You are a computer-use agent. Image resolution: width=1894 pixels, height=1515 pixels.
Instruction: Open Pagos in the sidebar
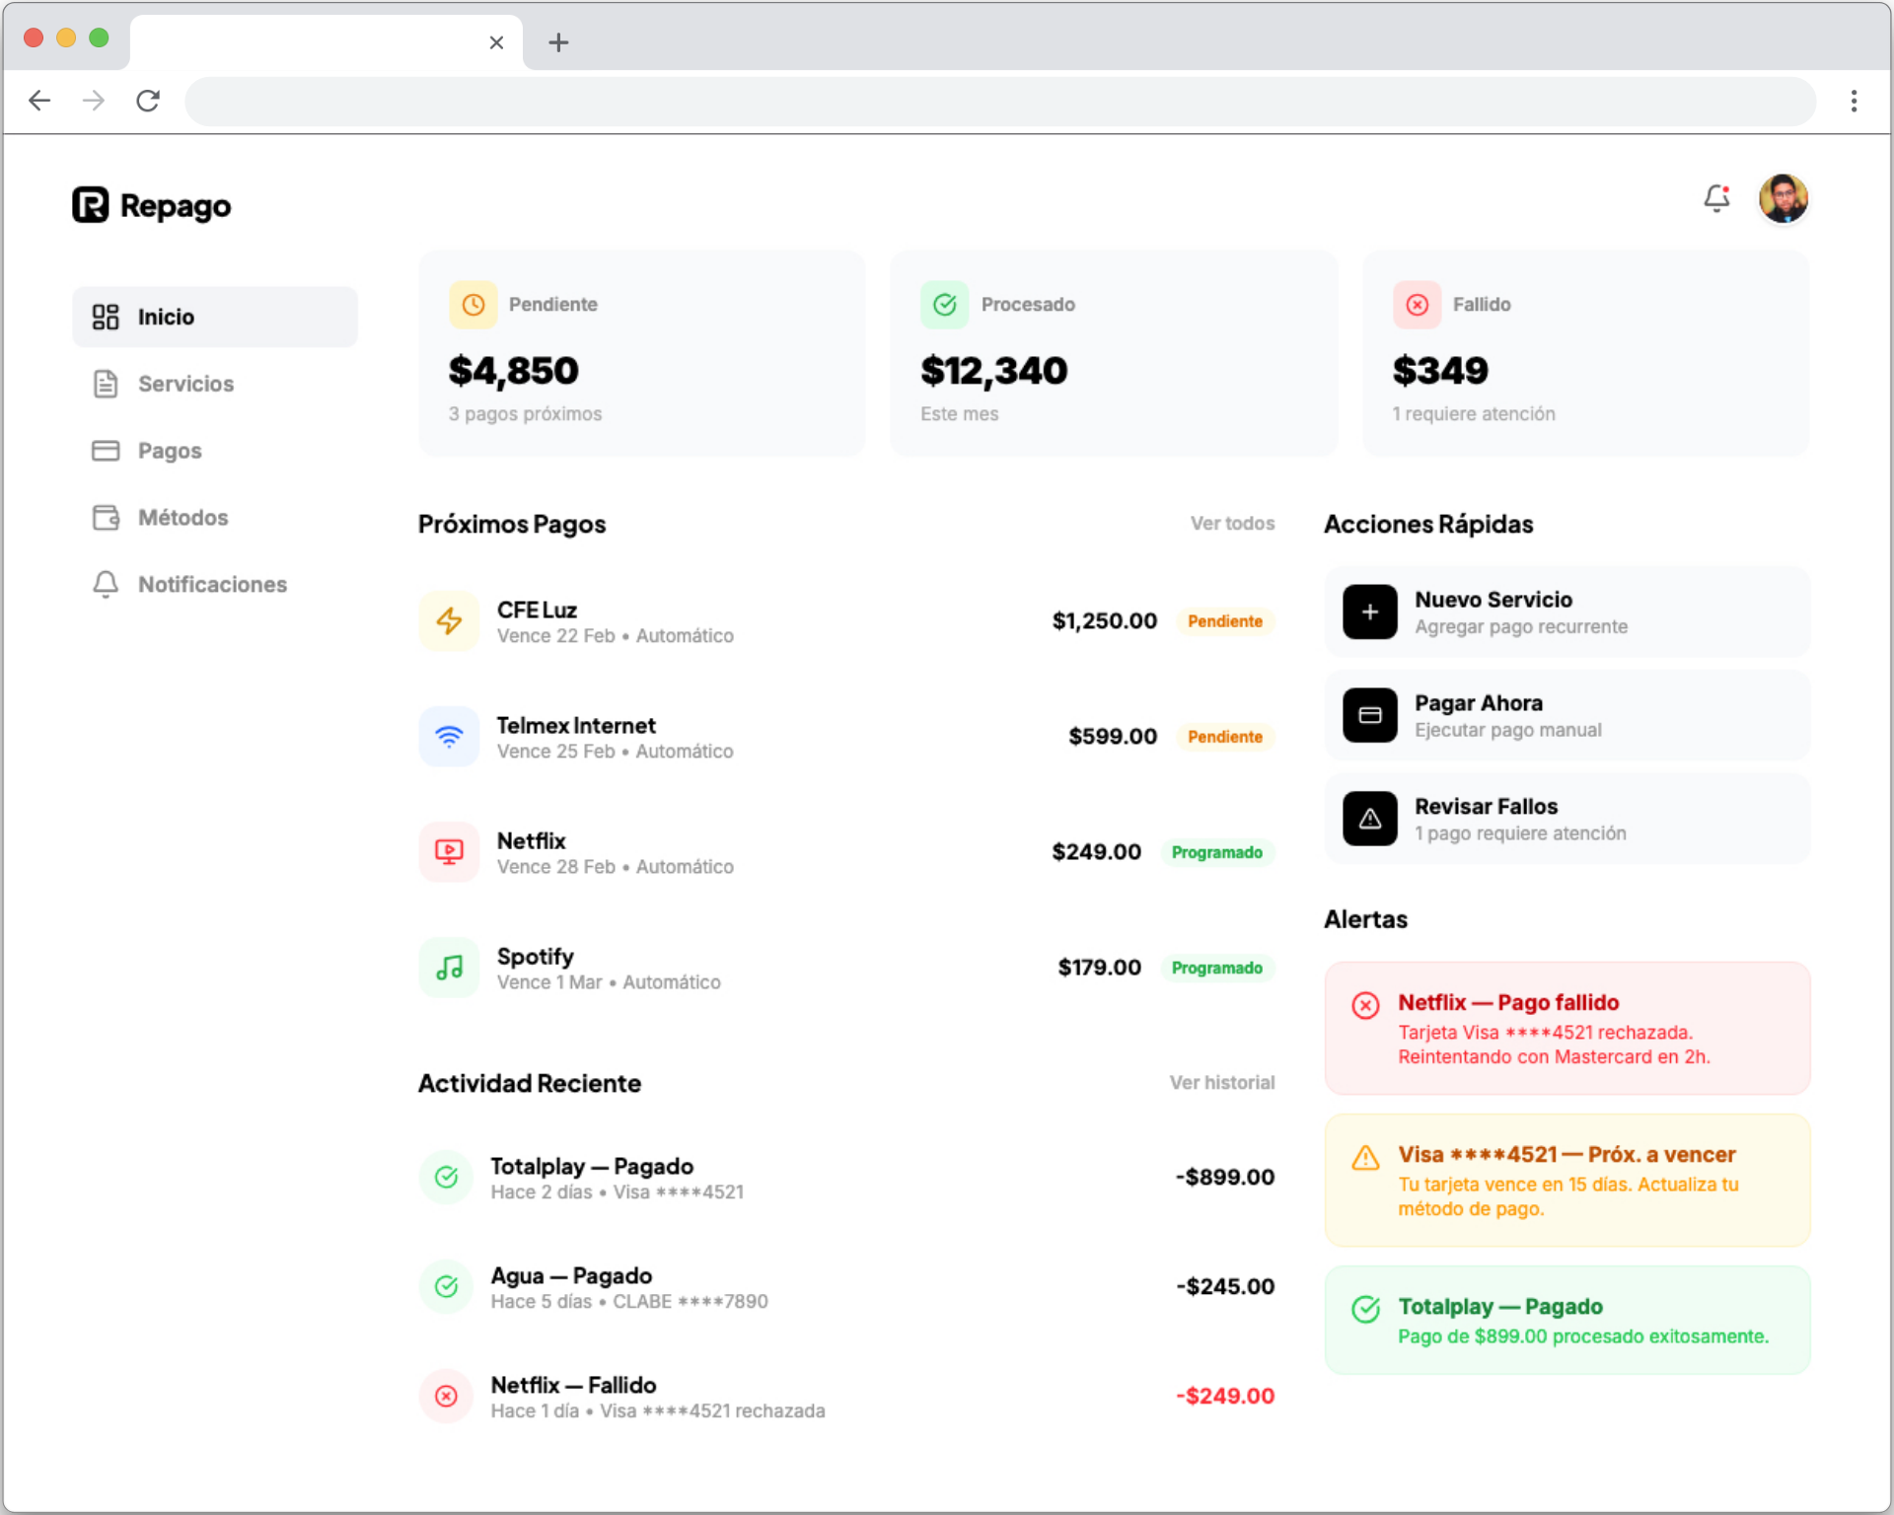point(214,451)
